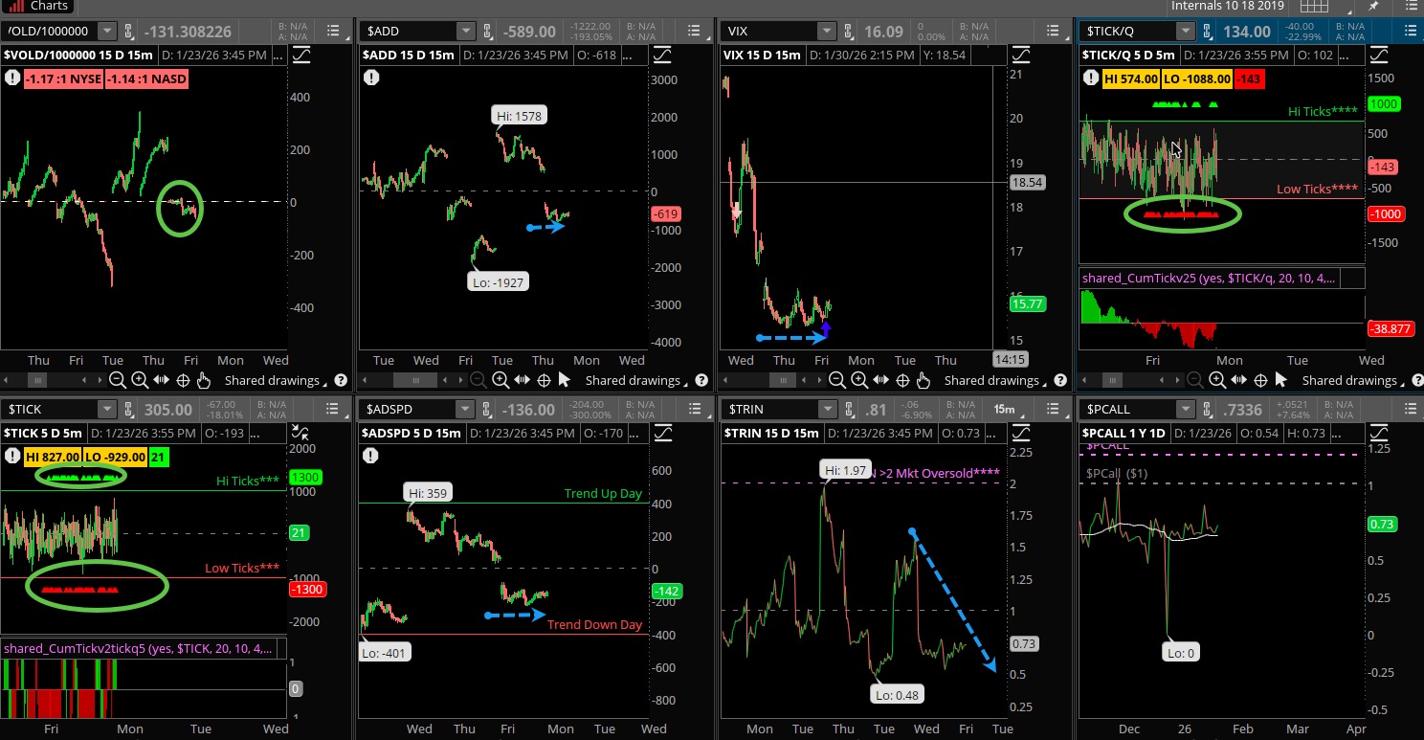Screen dimensions: 1424x740
Task: Click the crosshair icon under VIX chart
Action: (x=902, y=380)
